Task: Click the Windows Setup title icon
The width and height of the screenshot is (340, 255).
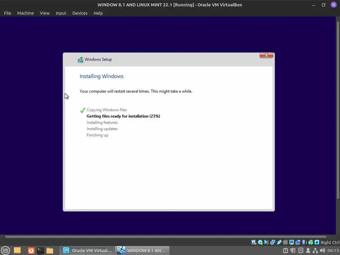Action: [x=80, y=60]
